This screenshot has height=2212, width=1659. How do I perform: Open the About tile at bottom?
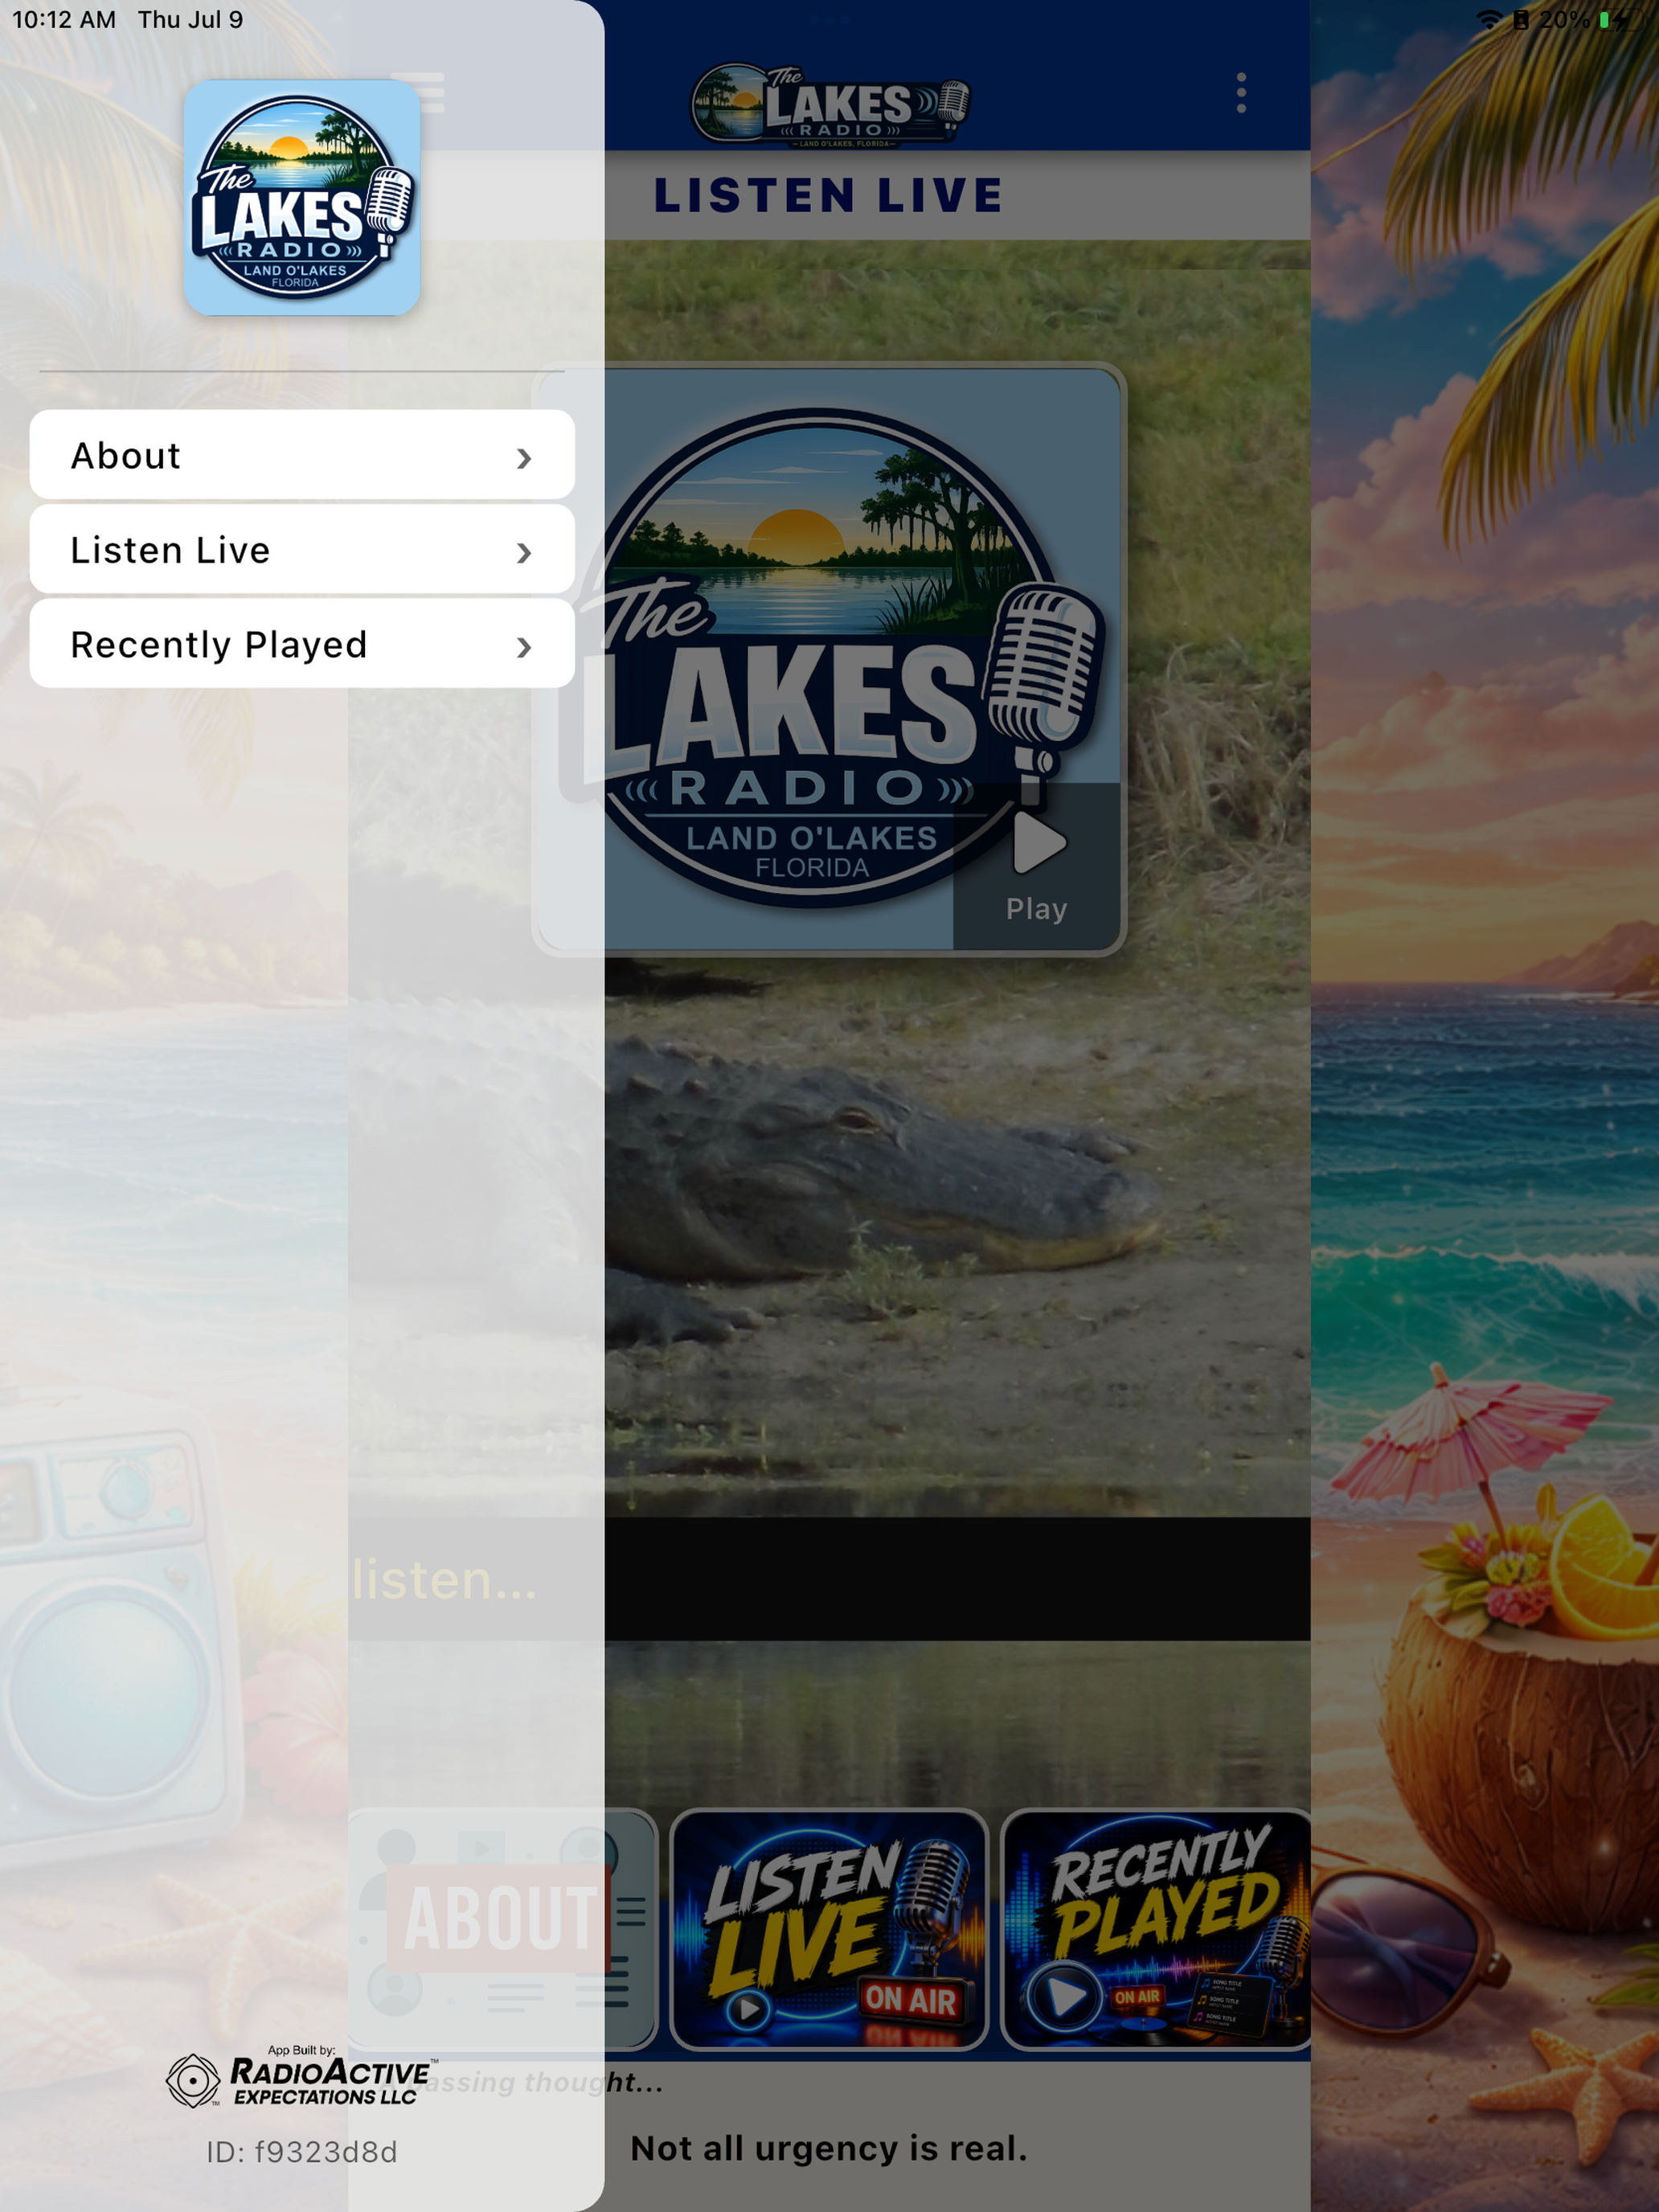tap(502, 1929)
